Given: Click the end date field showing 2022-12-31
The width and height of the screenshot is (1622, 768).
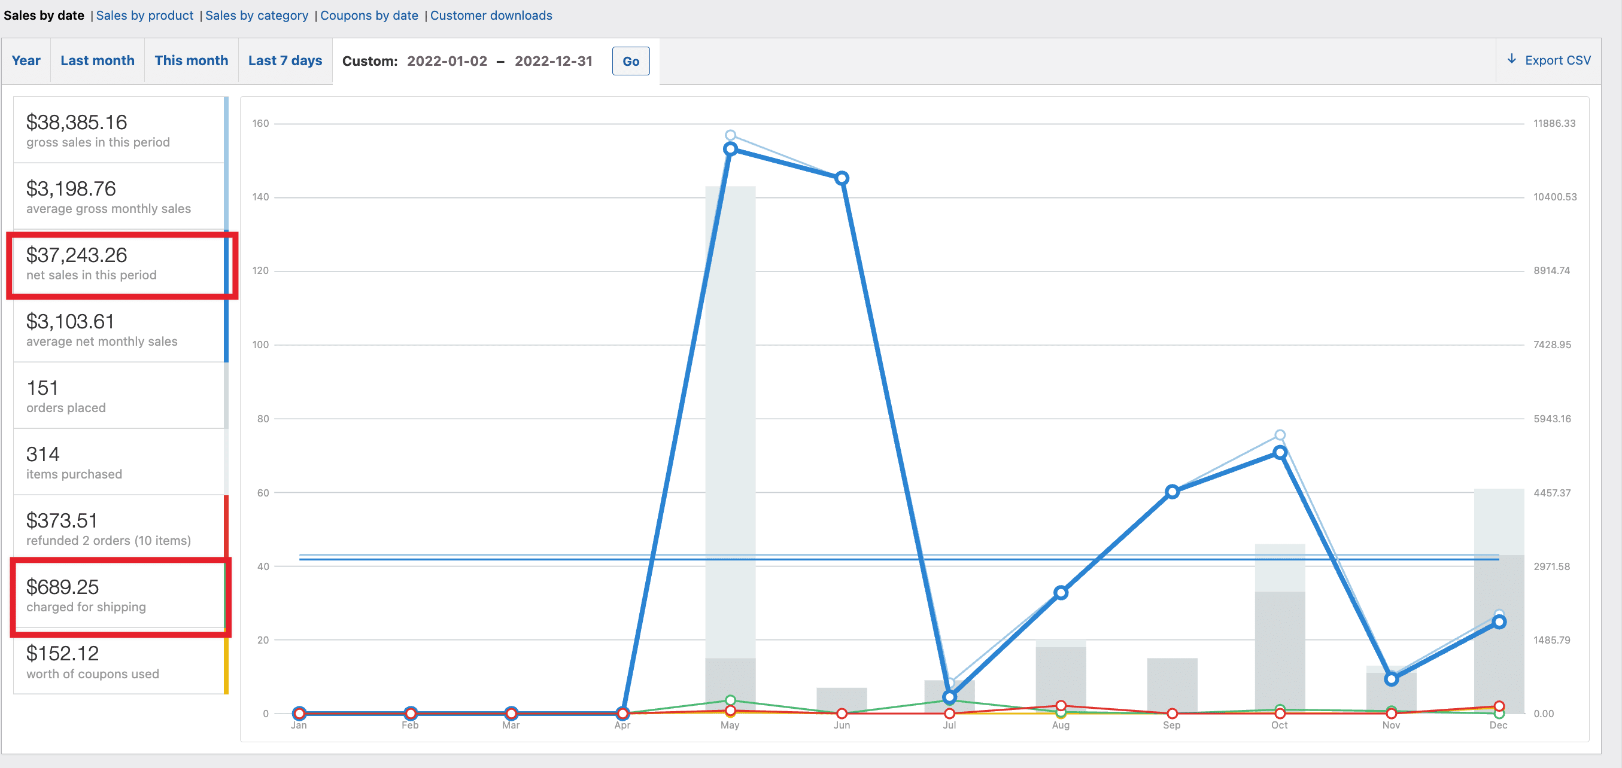Looking at the screenshot, I should 554,61.
